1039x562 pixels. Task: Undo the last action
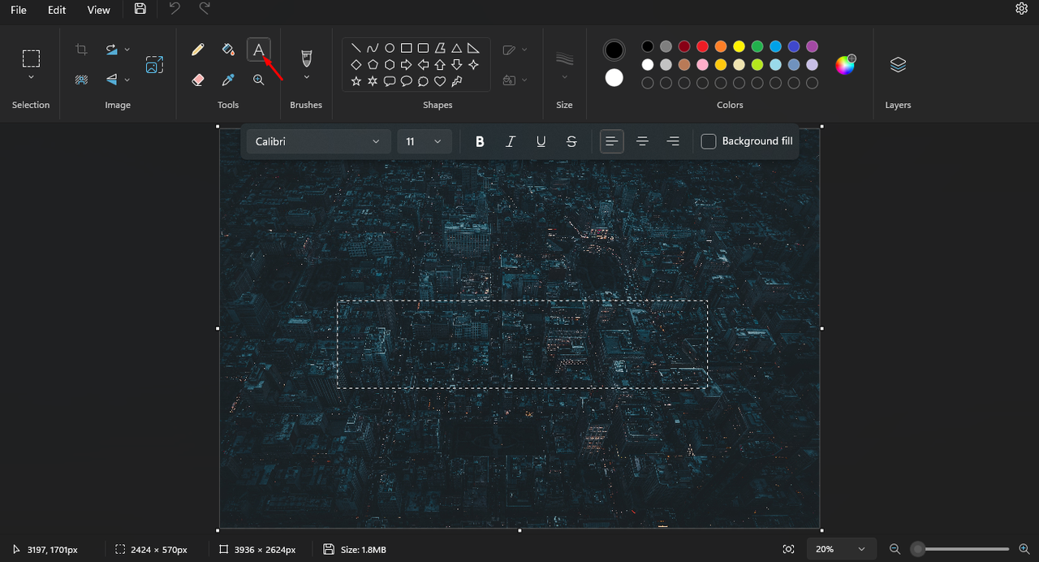pyautogui.click(x=175, y=9)
